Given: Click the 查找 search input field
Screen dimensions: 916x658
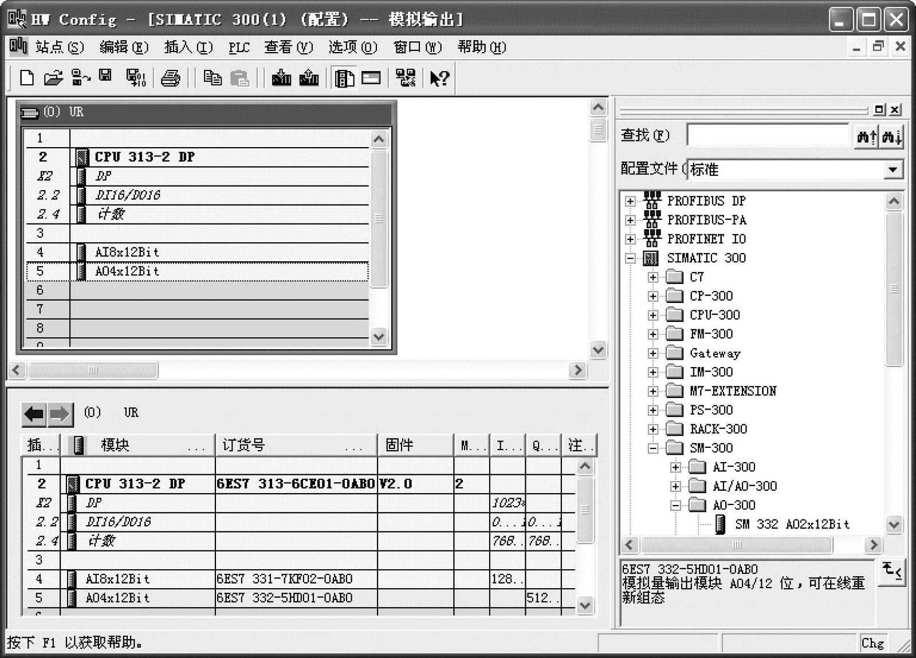Looking at the screenshot, I should [x=768, y=136].
